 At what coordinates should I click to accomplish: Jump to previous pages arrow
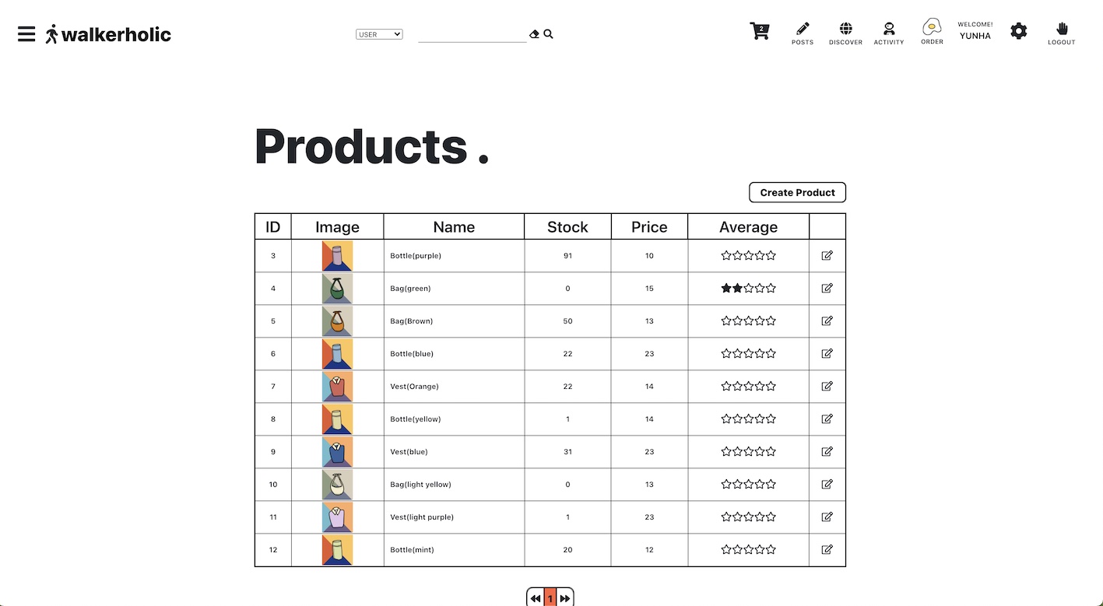(536, 597)
